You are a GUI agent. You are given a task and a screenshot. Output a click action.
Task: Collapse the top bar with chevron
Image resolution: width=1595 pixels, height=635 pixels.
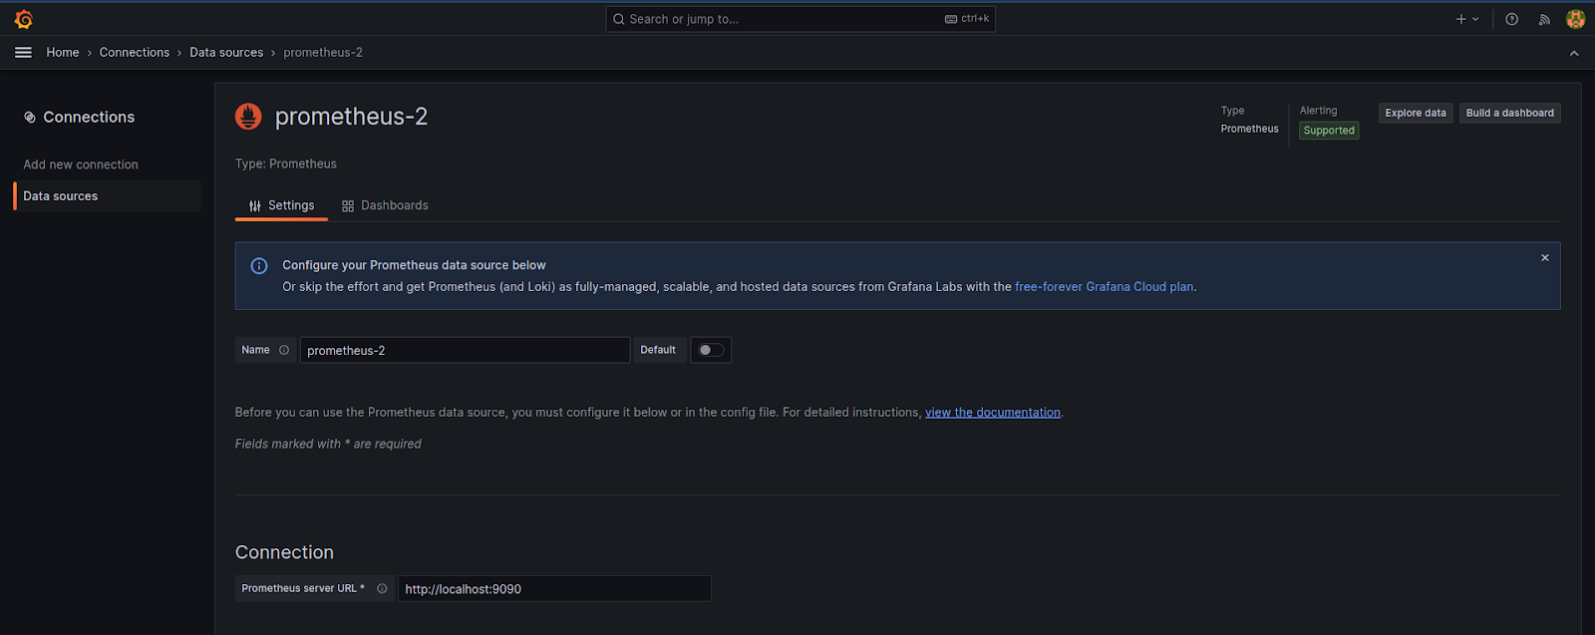coord(1574,53)
